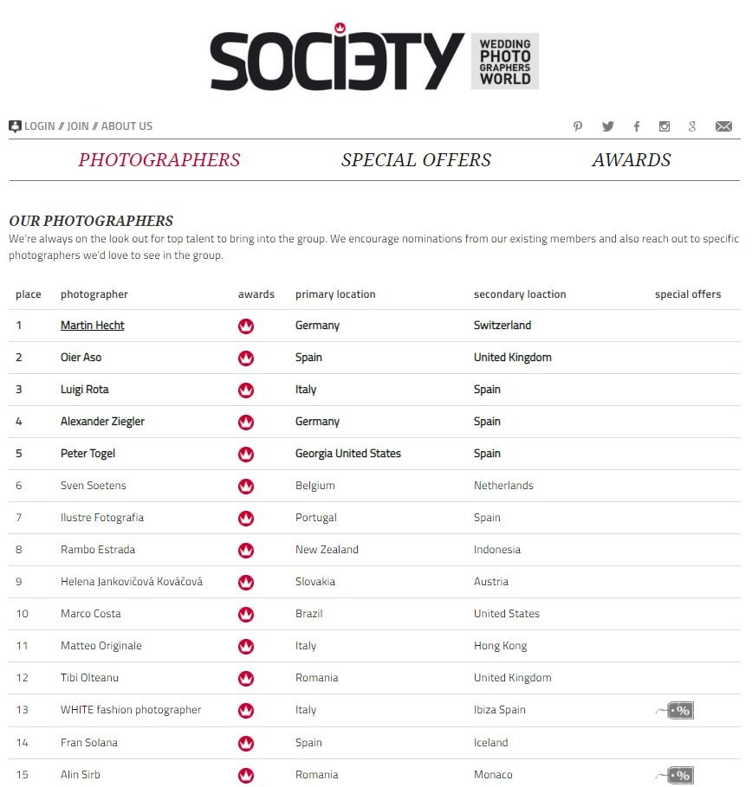The width and height of the screenshot is (752, 787).
Task: View Oier Aso's photographer profile
Action: [81, 358]
